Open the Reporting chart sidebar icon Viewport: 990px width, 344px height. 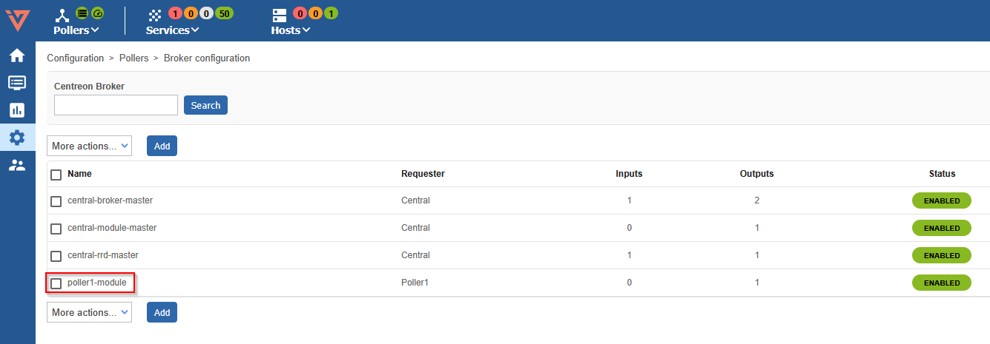(16, 110)
